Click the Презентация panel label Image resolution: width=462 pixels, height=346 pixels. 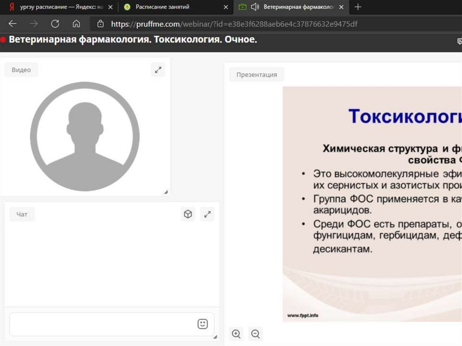(256, 74)
